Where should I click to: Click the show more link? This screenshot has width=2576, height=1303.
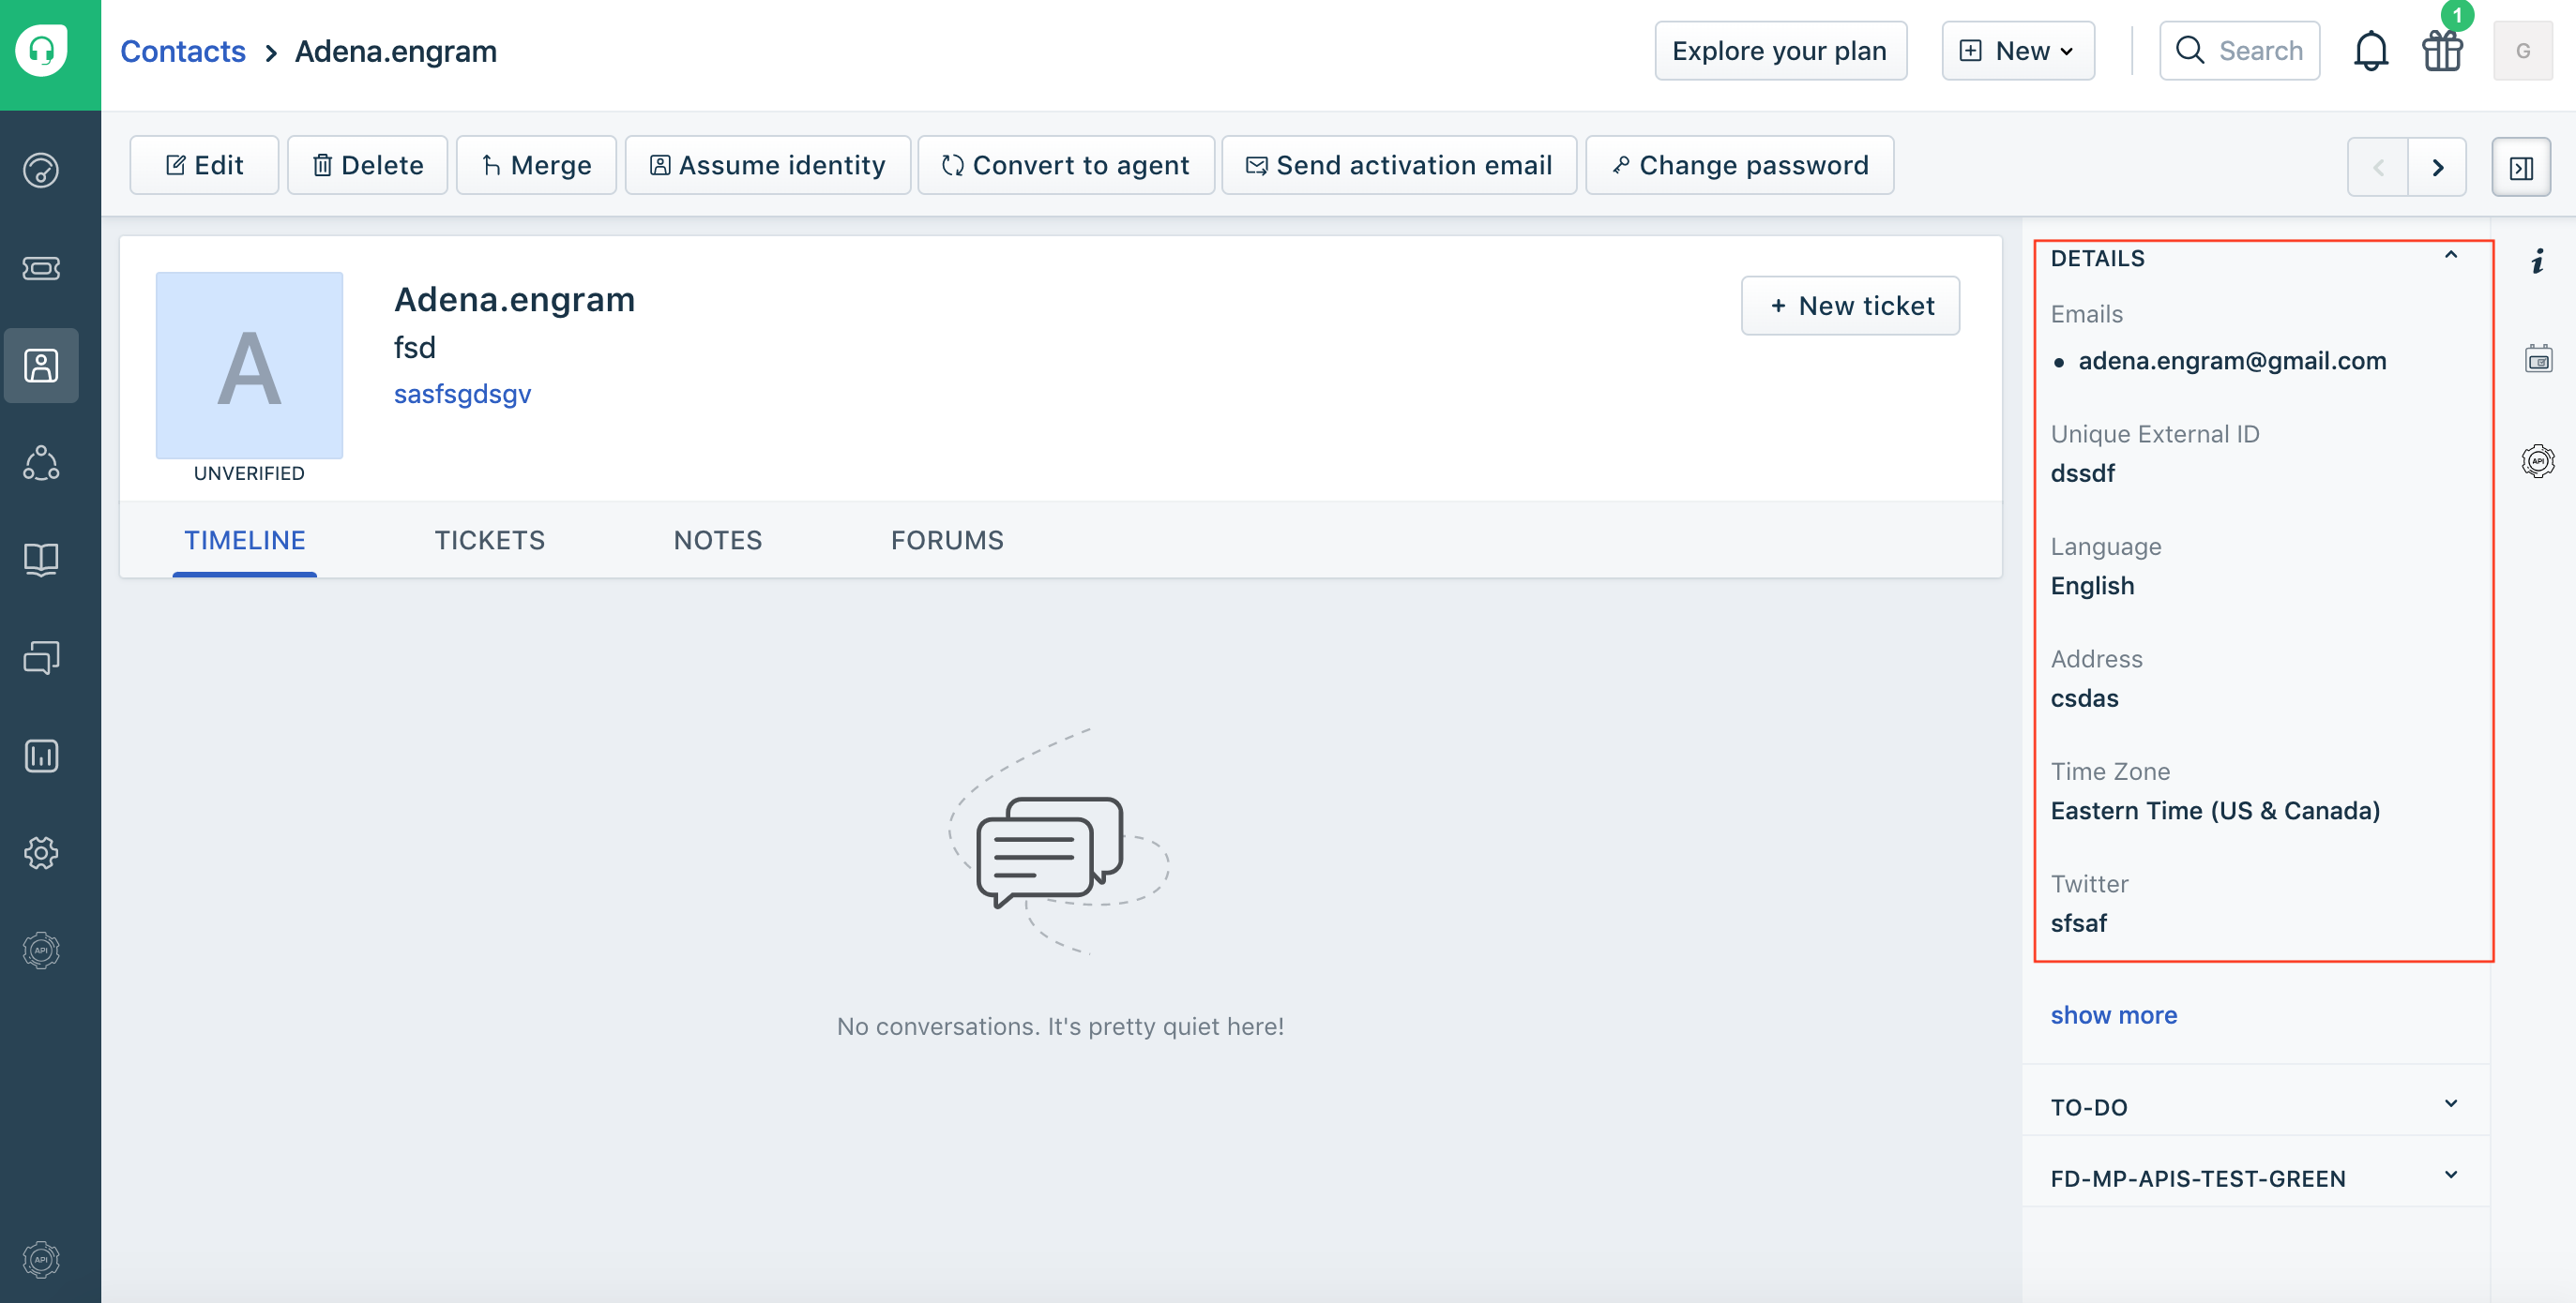(2114, 1014)
